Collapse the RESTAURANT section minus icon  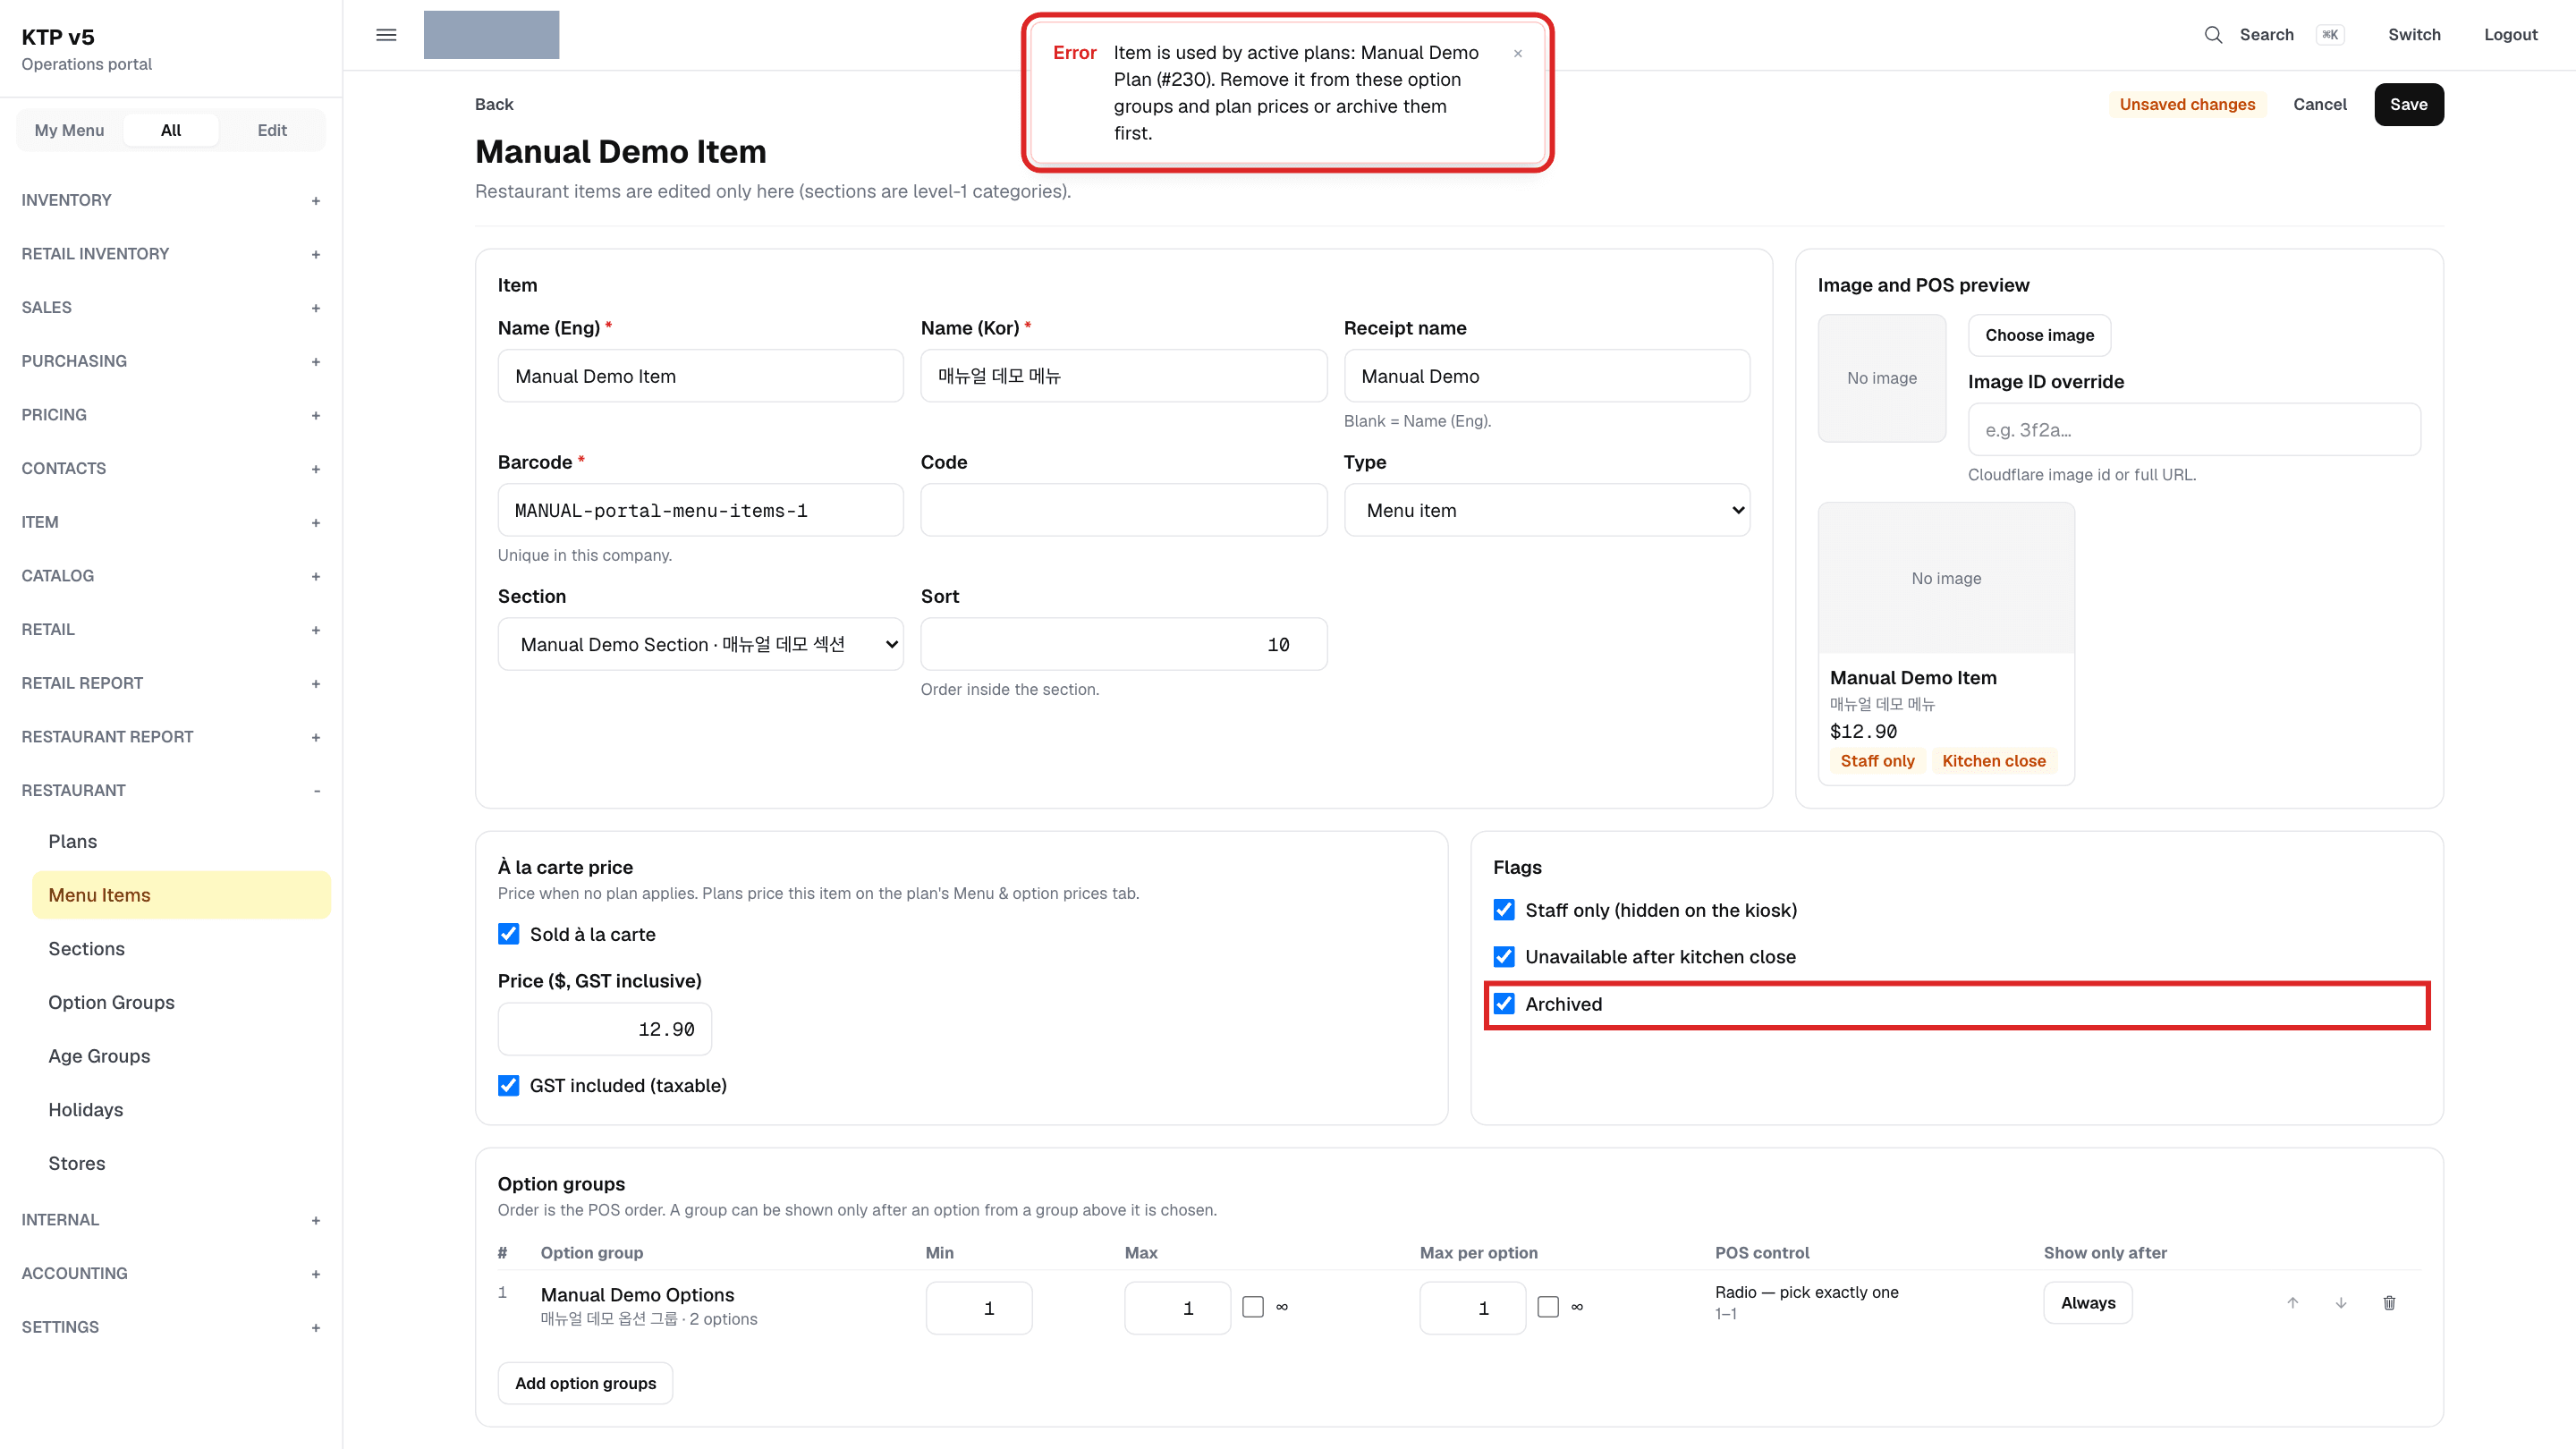click(317, 791)
